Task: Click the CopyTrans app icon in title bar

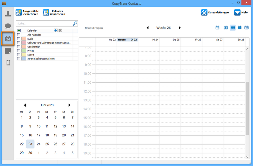Action: [x=4, y=3]
